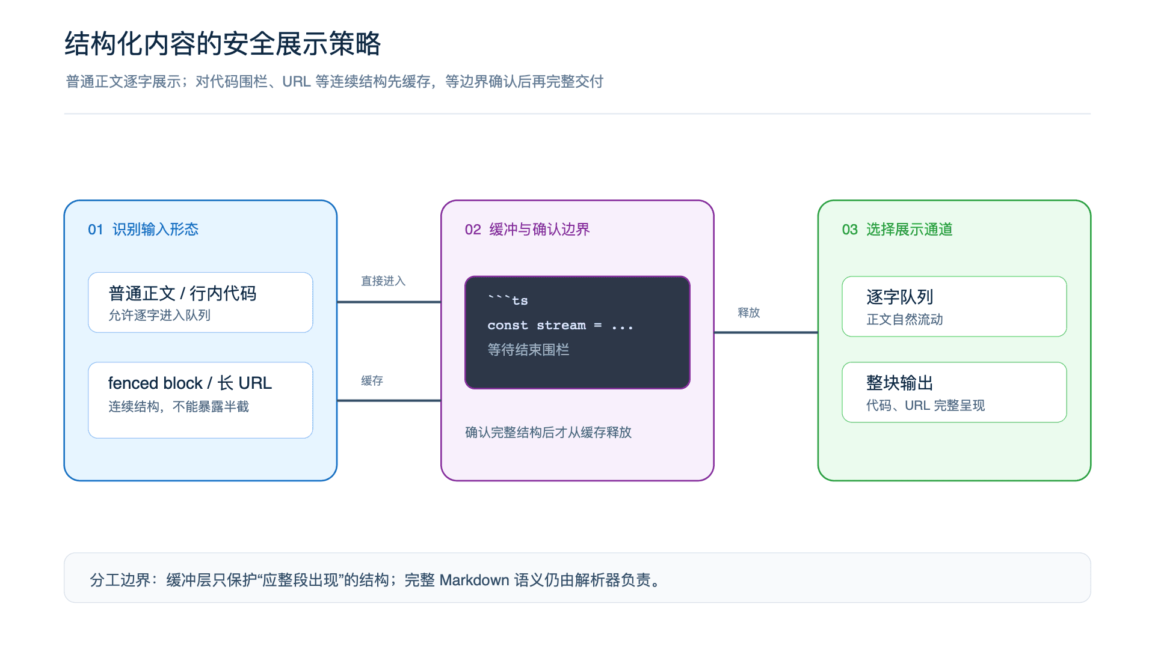Click the title 结构化内容的安全展示策略
Screen dimensions: 1155x649
click(223, 44)
